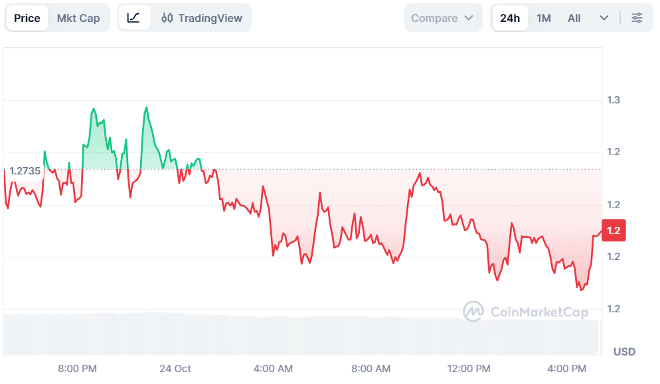This screenshot has width=660, height=384.
Task: Open chart settings sliders icon
Action: click(637, 18)
